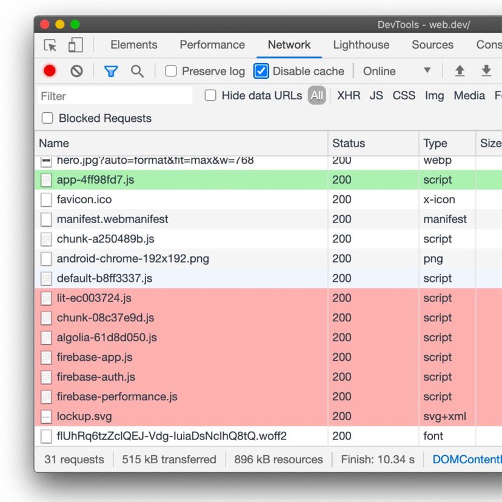Select the file icon beside the woff2 font
The width and height of the screenshot is (502, 502).
tap(46, 436)
